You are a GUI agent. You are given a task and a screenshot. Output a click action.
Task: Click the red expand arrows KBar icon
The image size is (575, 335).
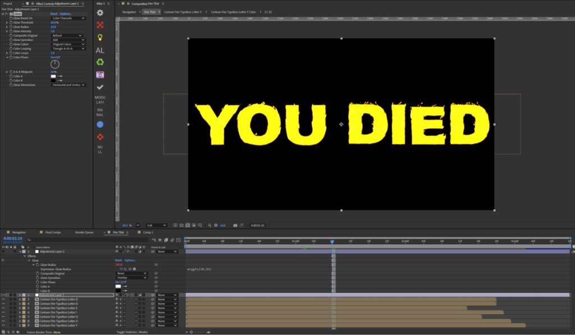click(100, 25)
